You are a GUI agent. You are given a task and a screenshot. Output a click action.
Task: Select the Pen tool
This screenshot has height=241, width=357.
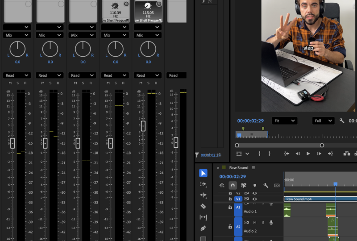pos(203,228)
